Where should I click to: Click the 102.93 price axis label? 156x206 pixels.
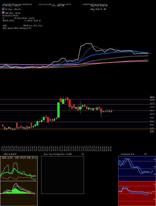152,114
